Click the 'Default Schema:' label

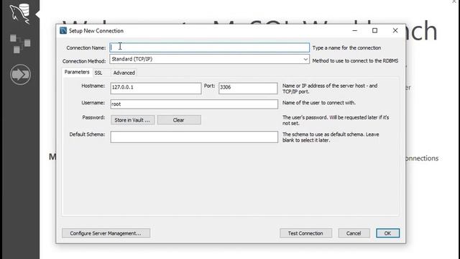point(87,135)
